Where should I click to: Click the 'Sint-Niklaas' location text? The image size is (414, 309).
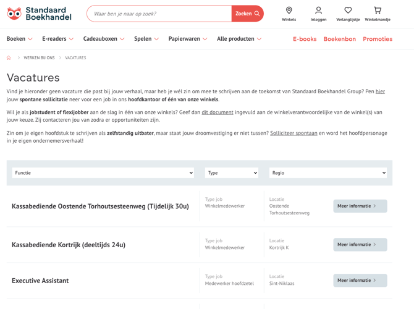coord(282,284)
